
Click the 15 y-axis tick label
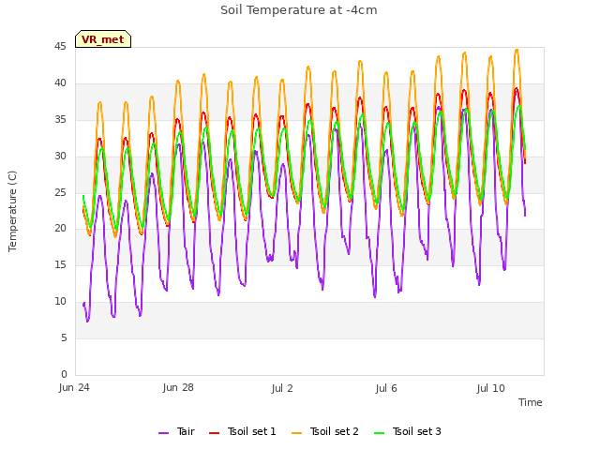point(60,264)
